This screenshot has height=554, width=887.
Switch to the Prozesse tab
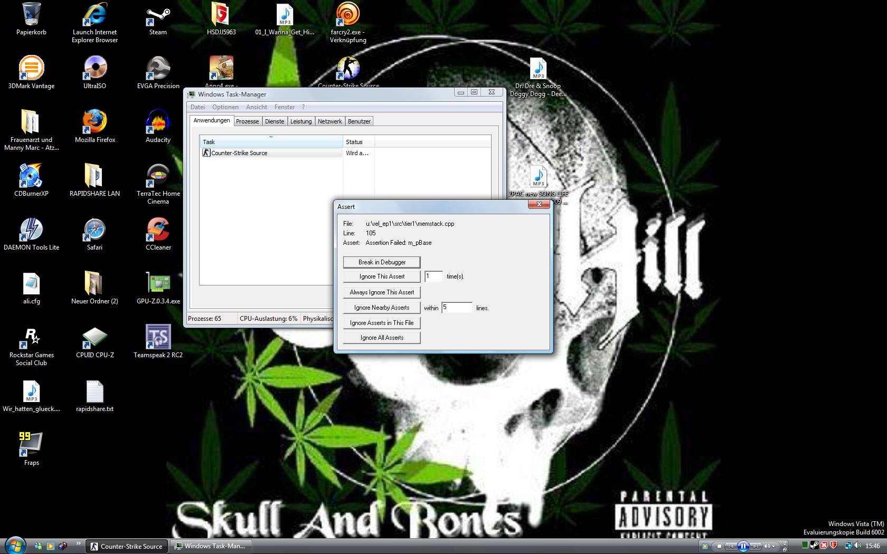tap(247, 121)
